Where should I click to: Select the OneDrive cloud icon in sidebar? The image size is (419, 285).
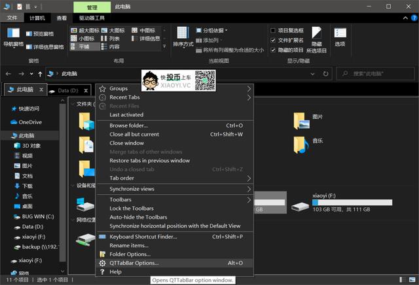[x=14, y=122]
